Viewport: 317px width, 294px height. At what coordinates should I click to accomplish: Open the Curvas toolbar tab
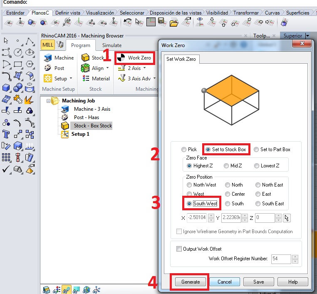click(272, 13)
